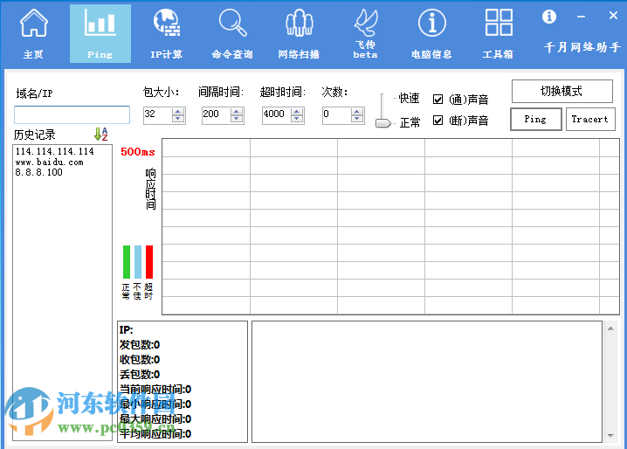Minimize the 千月网络助手 window
The image size is (627, 449).
coord(581,17)
